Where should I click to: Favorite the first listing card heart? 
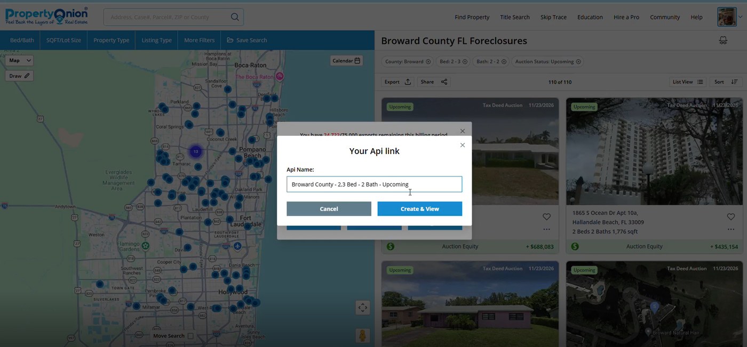[x=546, y=216]
